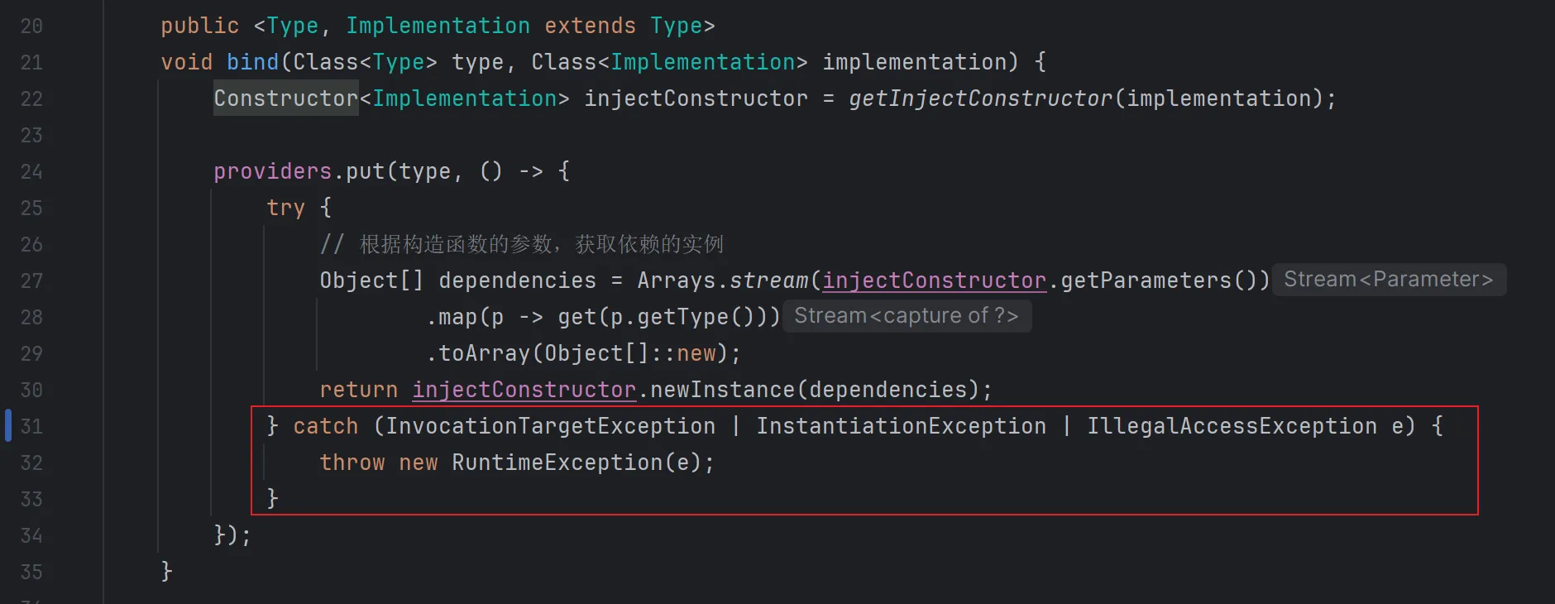Click RuntimeException on the throw line
Viewport: 1555px width, 604px height.
pyautogui.click(x=557, y=463)
